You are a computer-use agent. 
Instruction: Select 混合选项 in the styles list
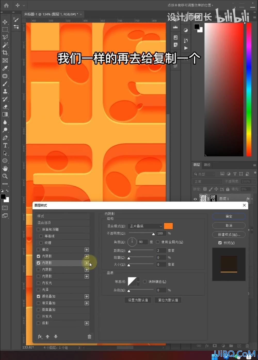(62, 223)
